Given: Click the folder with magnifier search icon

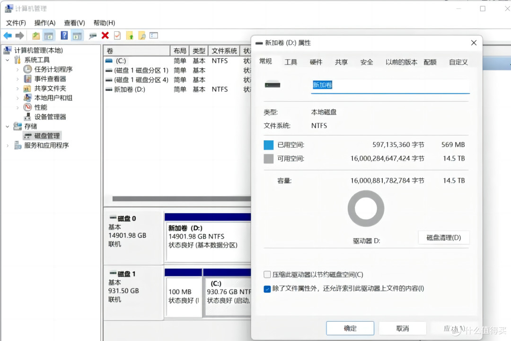Looking at the screenshot, I should (x=142, y=36).
